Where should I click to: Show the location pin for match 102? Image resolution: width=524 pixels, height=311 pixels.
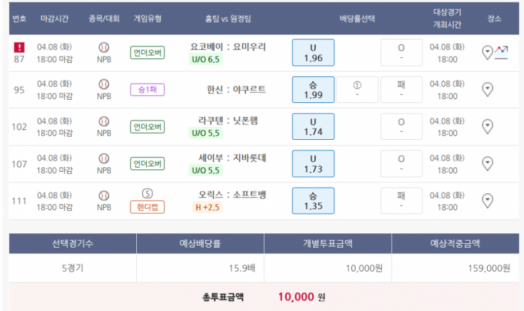point(488,127)
